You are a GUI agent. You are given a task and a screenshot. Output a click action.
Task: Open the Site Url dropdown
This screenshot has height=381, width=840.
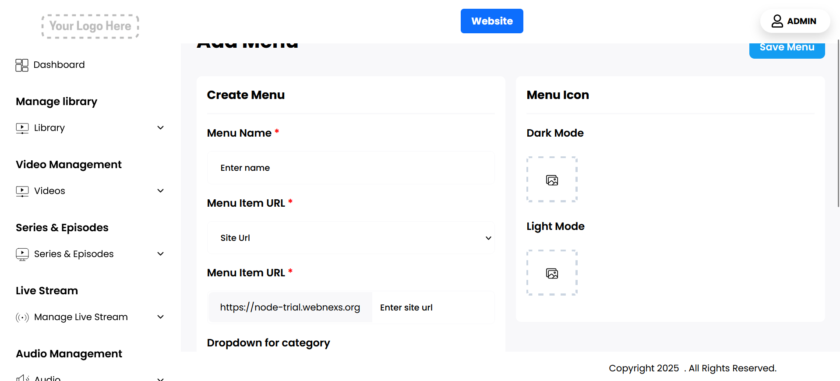[x=351, y=238]
